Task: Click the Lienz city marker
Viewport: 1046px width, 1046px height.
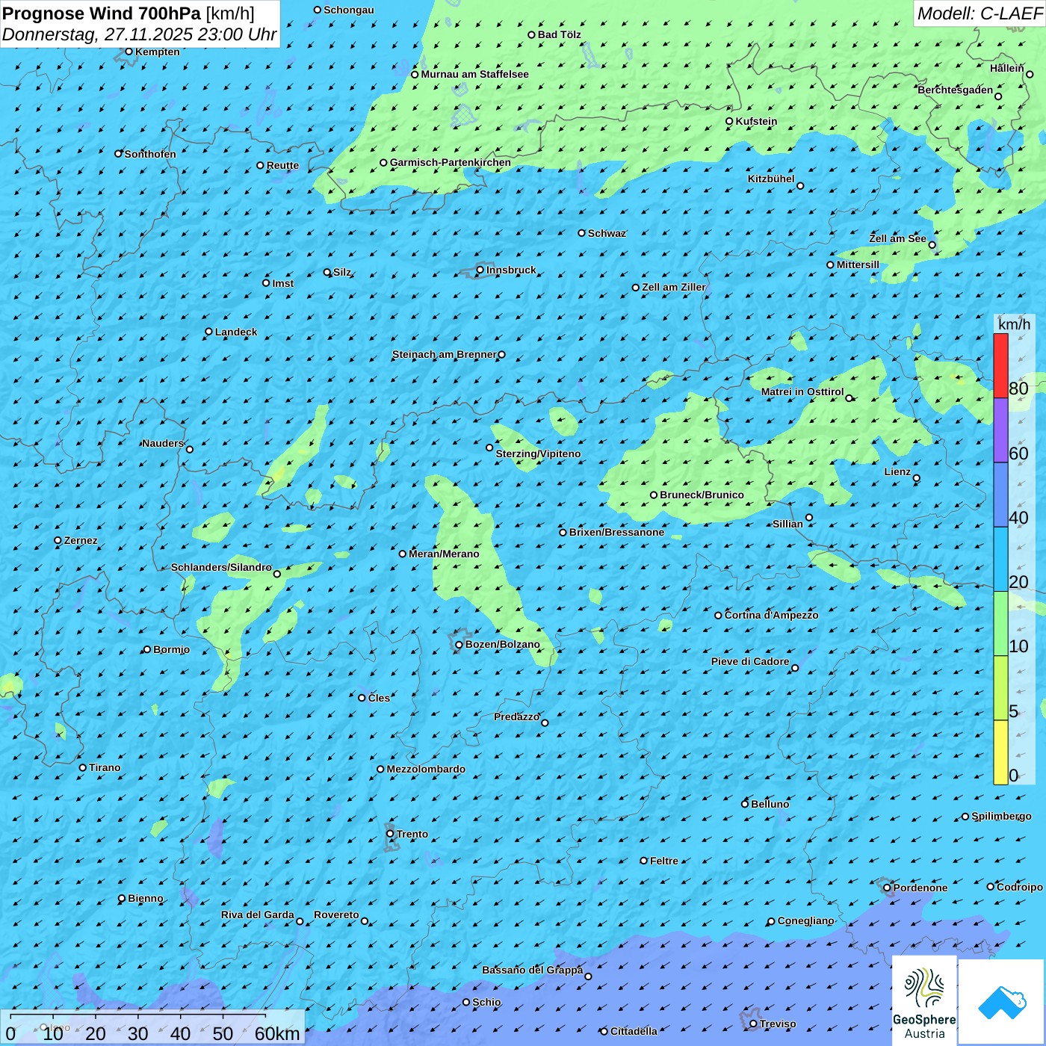Action: pyautogui.click(x=917, y=478)
